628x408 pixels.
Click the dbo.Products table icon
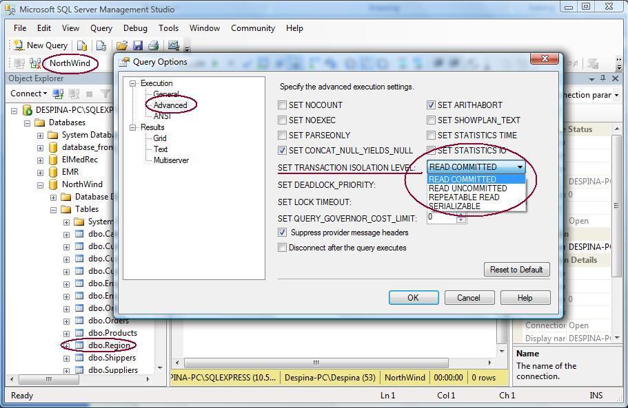pos(79,333)
